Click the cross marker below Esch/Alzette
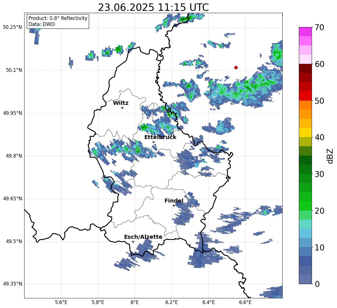 pyautogui.click(x=133, y=242)
